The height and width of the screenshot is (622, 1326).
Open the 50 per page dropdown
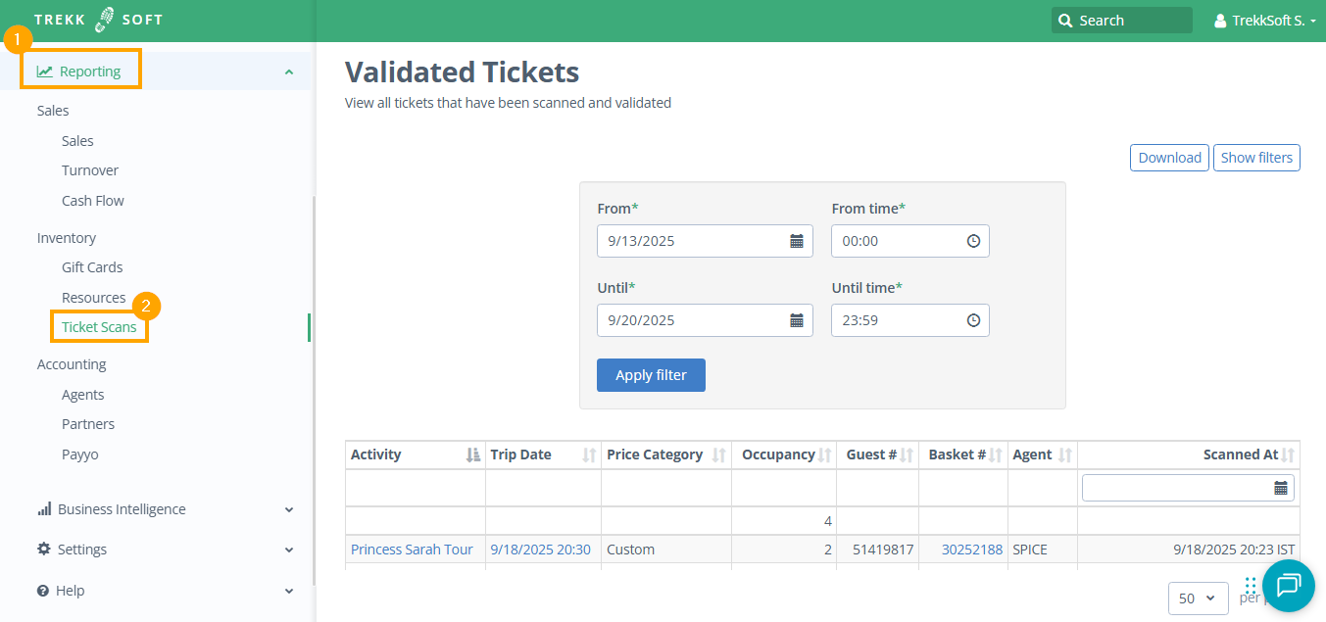pos(1198,598)
